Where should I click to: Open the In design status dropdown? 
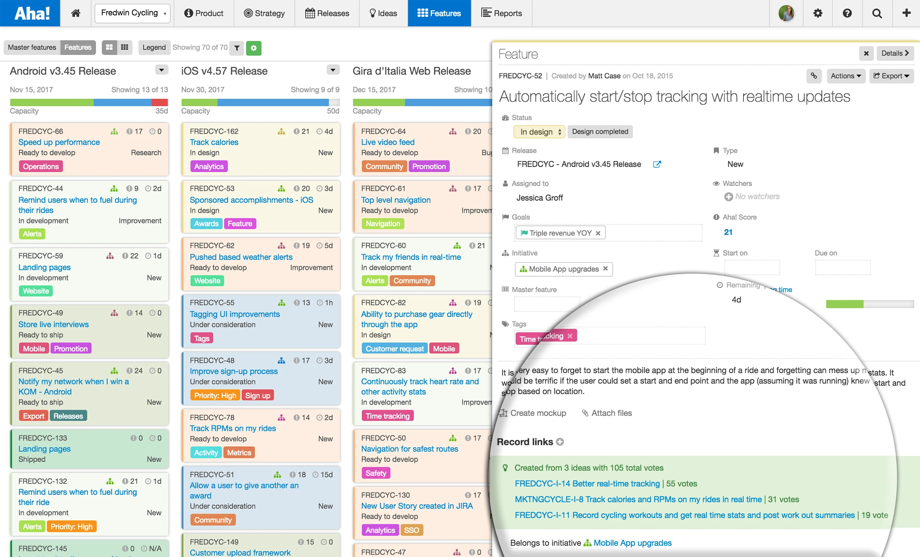[539, 132]
